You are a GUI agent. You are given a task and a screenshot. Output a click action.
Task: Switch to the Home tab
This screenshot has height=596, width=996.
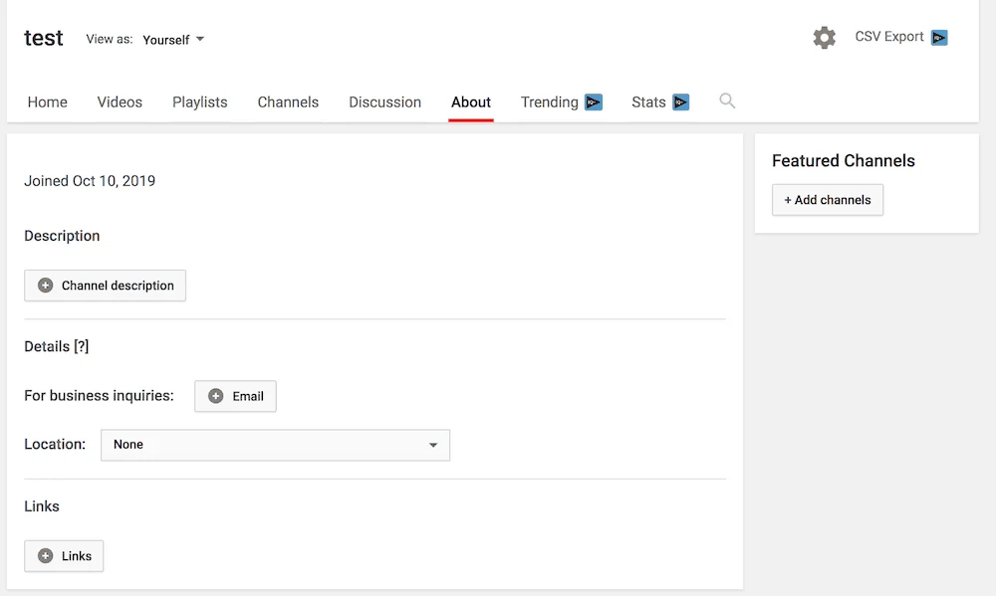[x=48, y=101]
